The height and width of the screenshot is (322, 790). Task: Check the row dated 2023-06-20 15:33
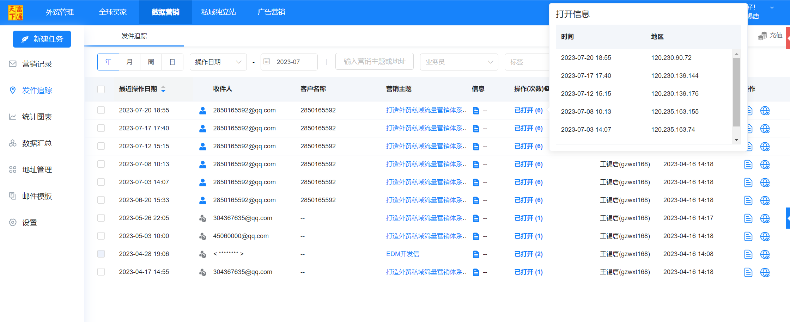(101, 200)
